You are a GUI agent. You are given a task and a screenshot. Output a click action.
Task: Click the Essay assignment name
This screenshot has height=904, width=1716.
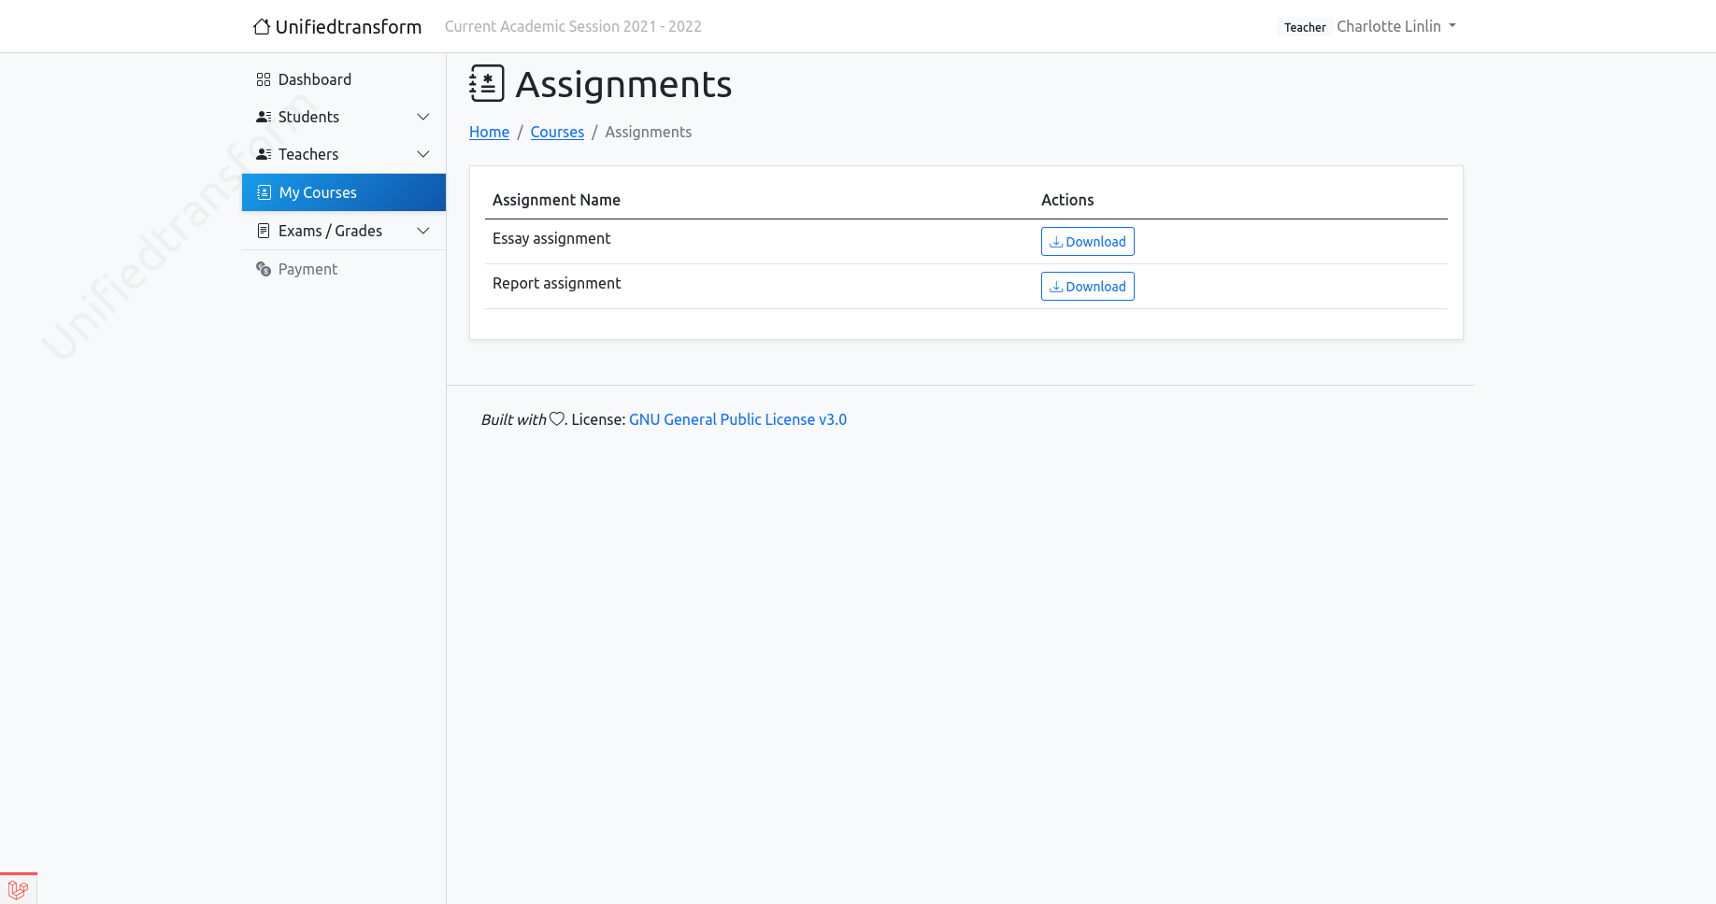(x=551, y=238)
